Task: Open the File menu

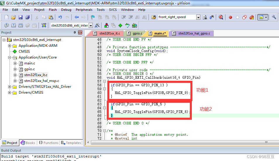Action: pos(5,10)
